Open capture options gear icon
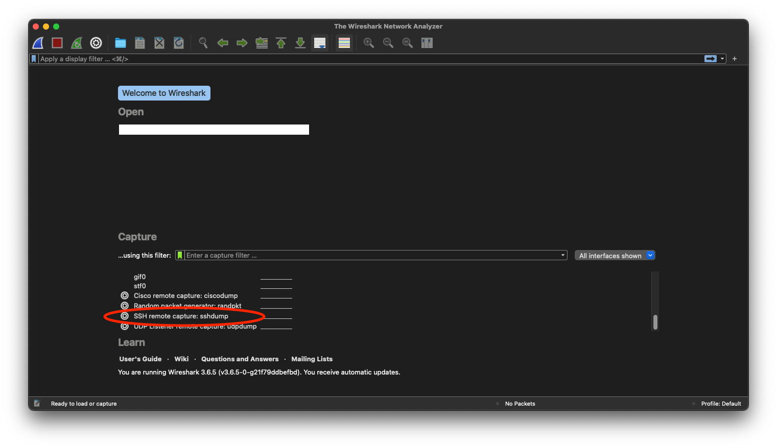Image resolution: width=777 pixels, height=448 pixels. pos(96,43)
